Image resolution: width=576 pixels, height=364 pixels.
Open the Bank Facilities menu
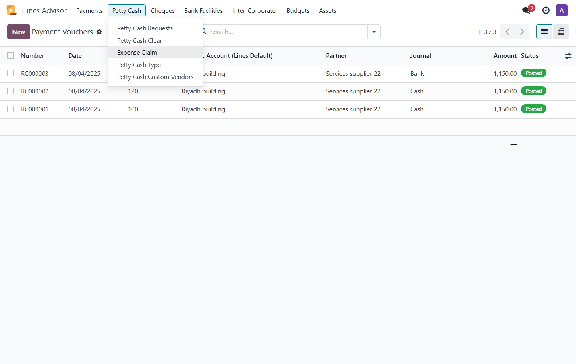tap(203, 10)
